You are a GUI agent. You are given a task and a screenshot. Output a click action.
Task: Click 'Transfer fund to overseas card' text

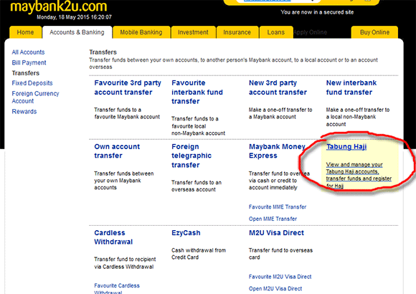[x=280, y=254]
